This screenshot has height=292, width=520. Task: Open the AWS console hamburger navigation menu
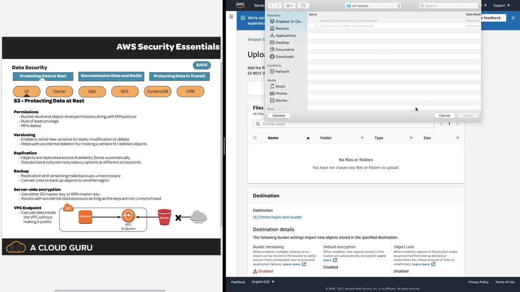point(231,17)
